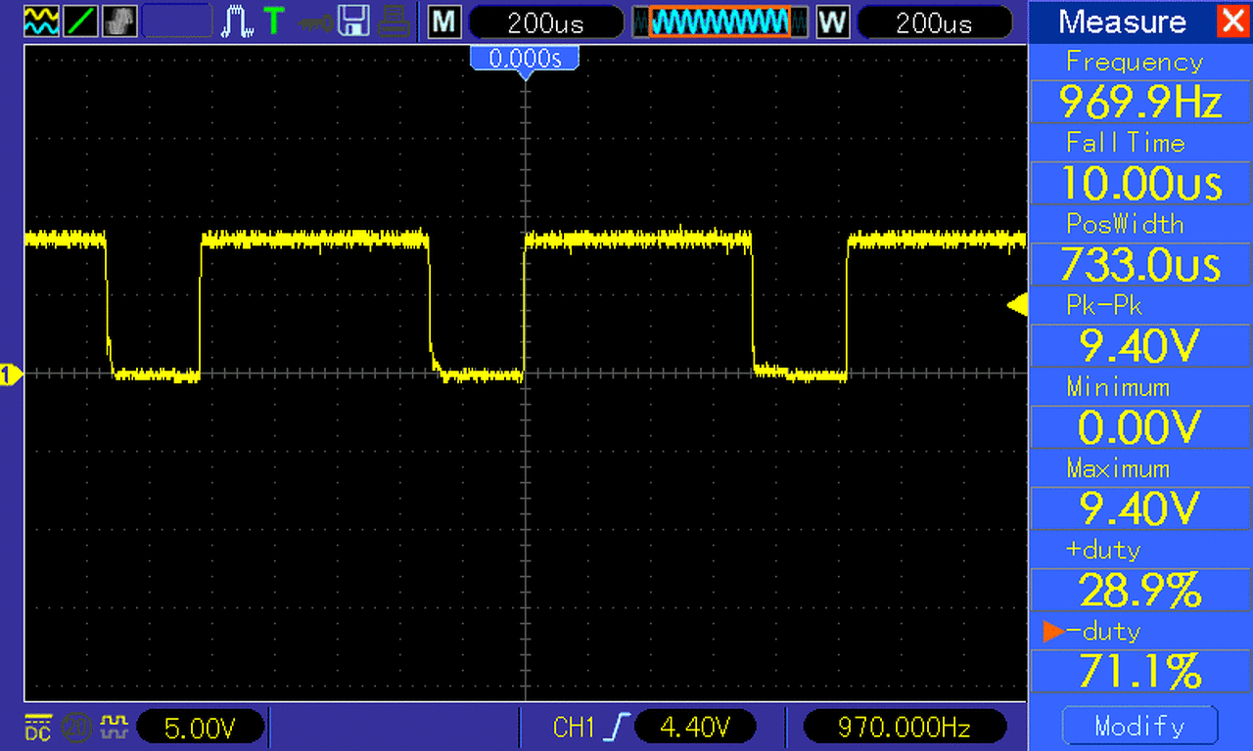Click the green T trigger status icon
Viewport: 1253px width, 751px height.
(275, 21)
